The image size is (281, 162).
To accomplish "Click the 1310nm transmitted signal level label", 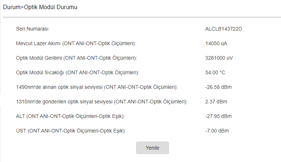I will click(x=102, y=102).
